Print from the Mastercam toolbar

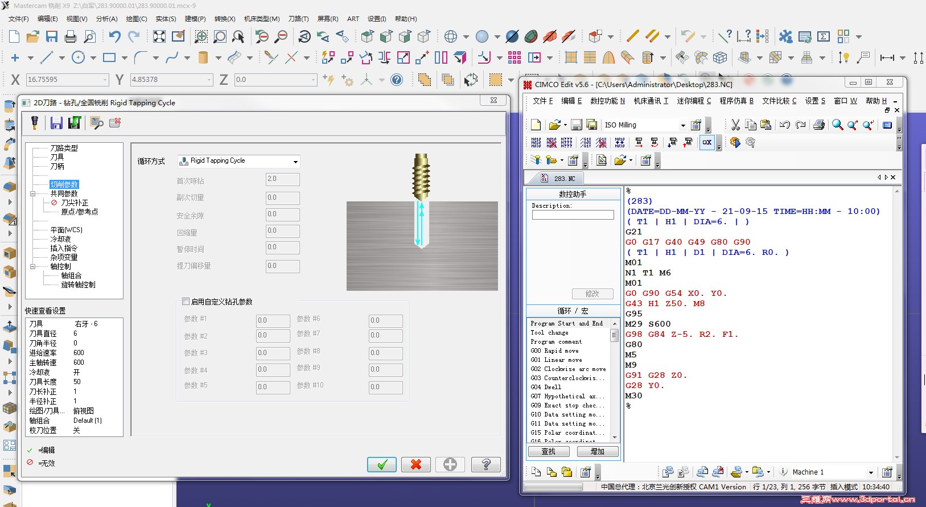pos(71,37)
